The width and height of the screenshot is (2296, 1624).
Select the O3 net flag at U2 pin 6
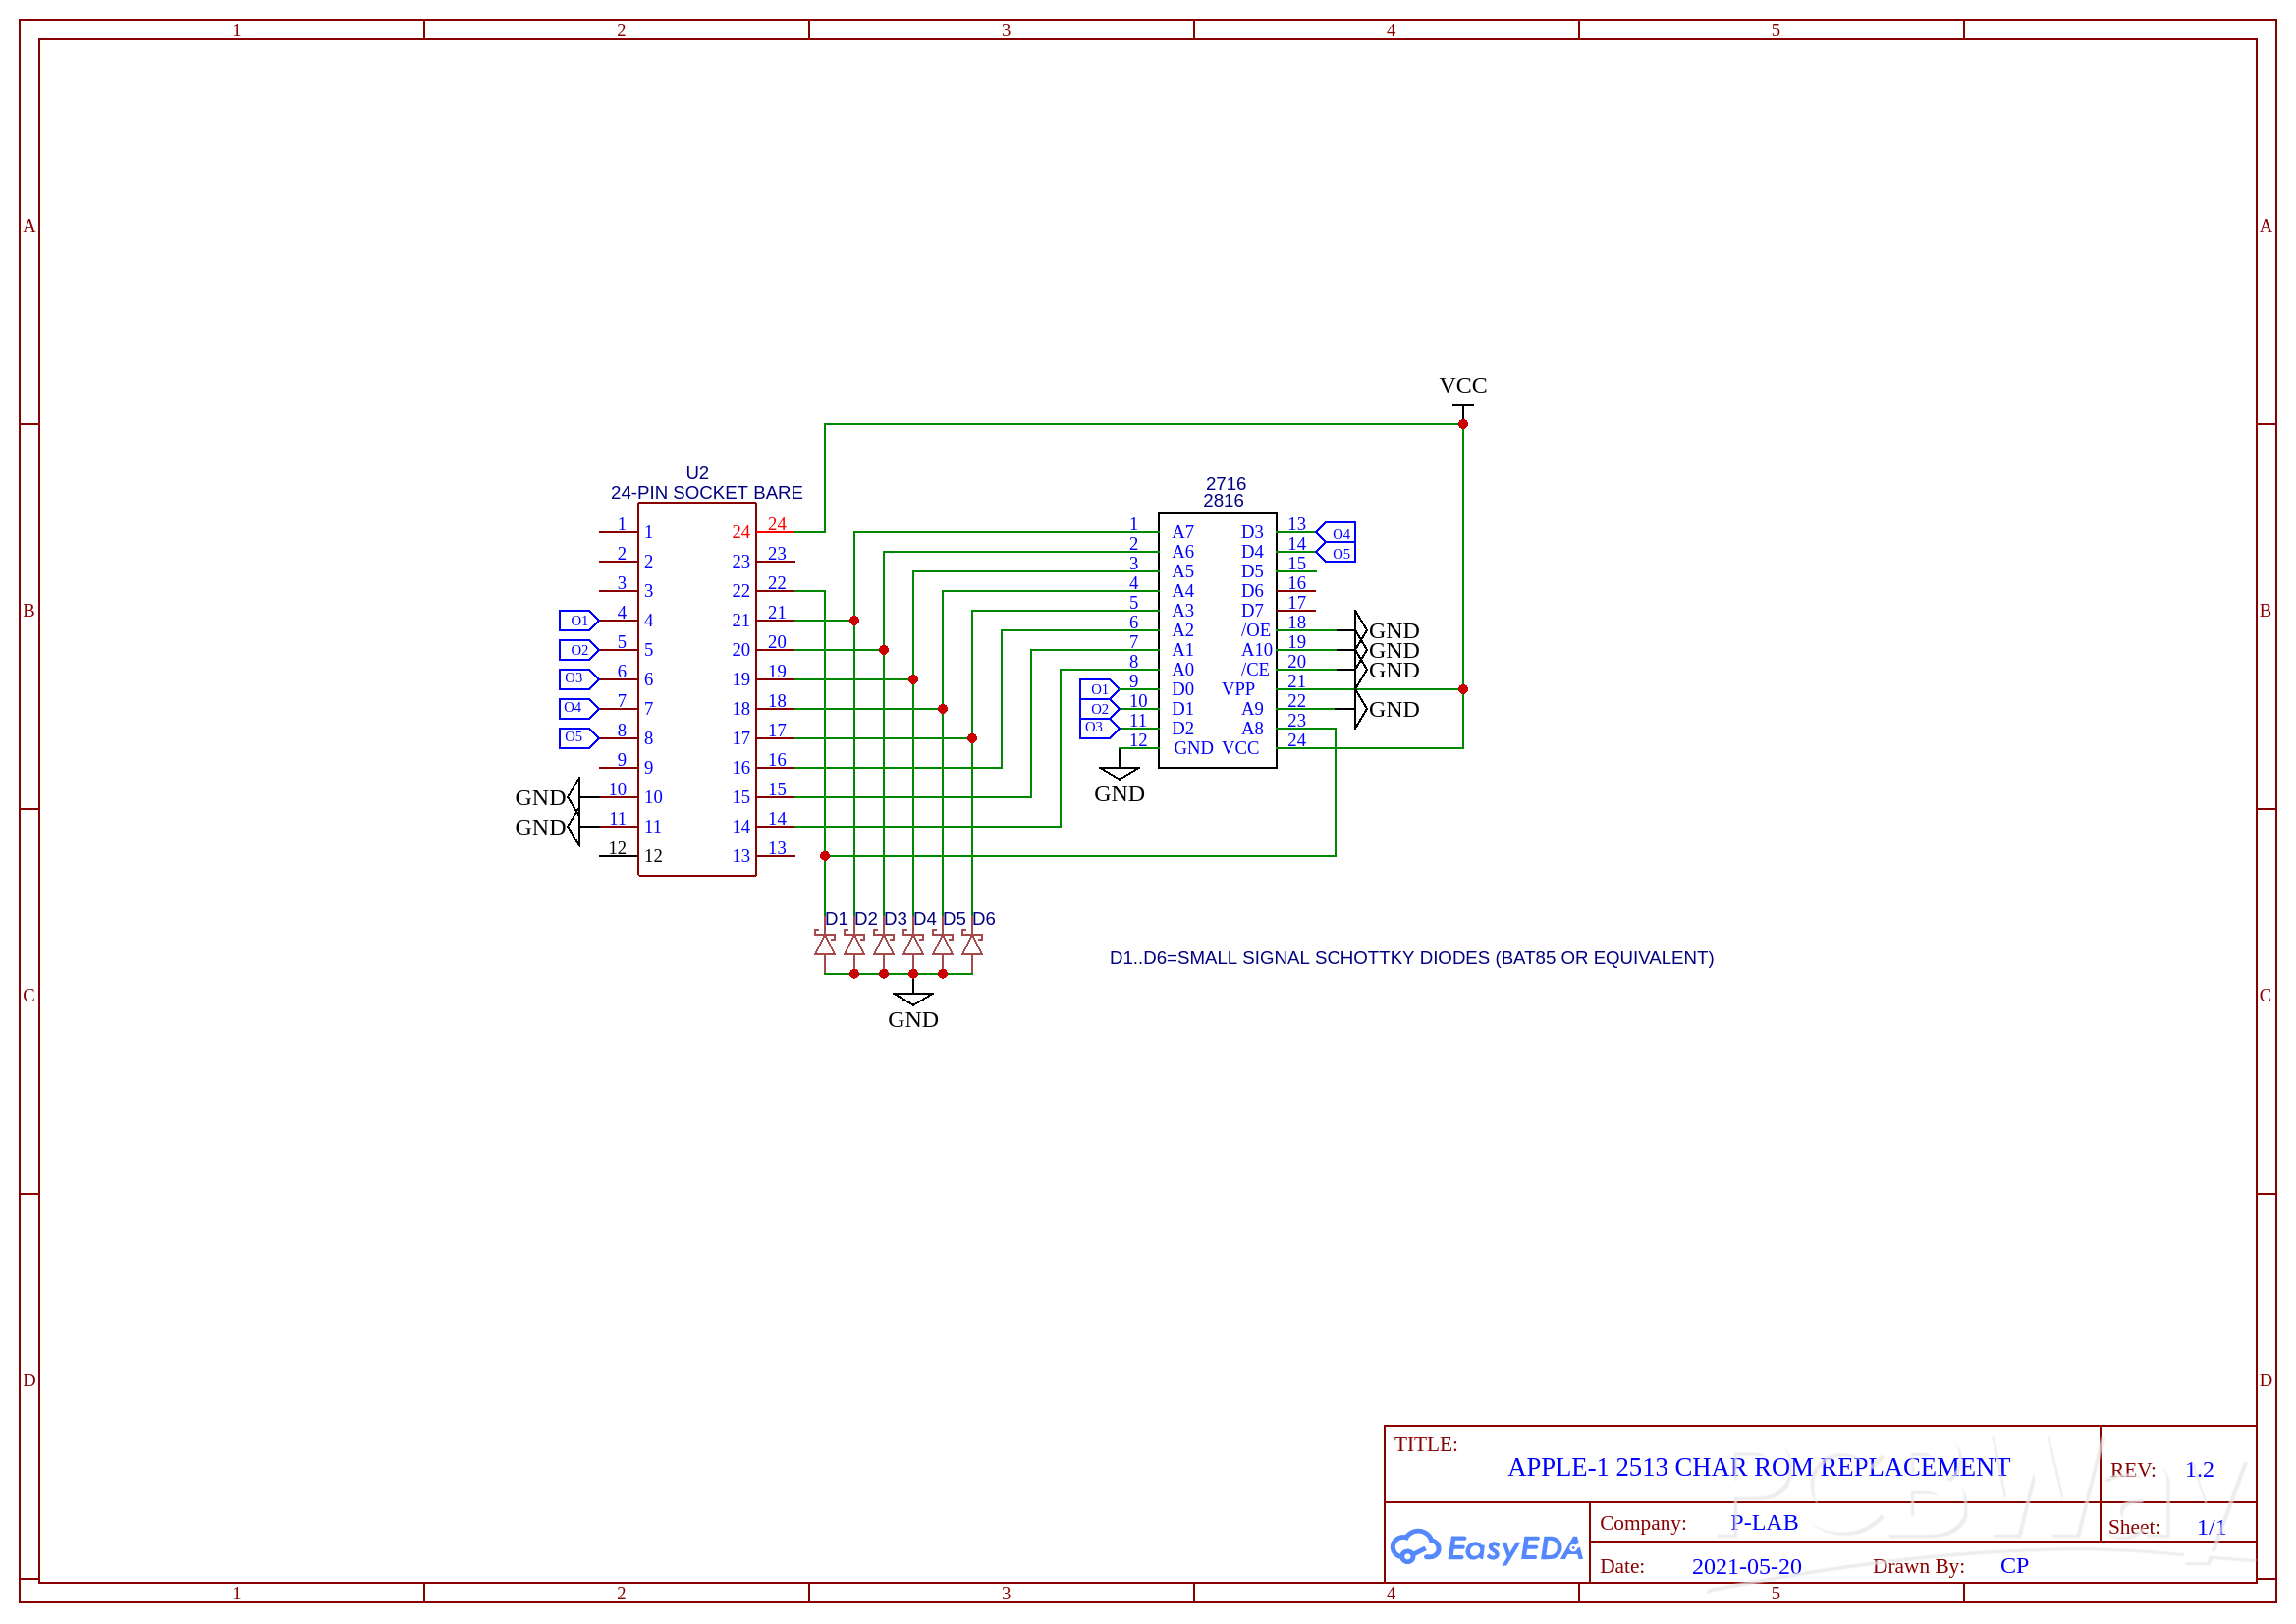[x=578, y=679]
